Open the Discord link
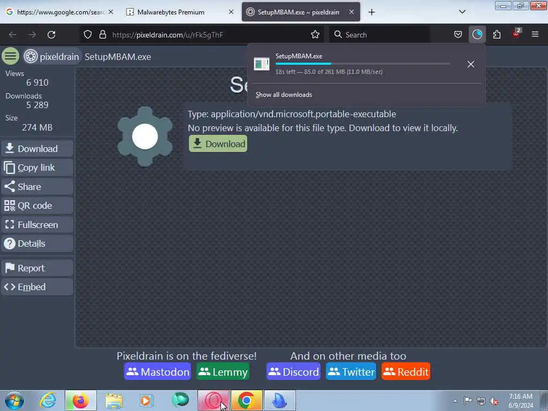548x411 pixels. [294, 371]
